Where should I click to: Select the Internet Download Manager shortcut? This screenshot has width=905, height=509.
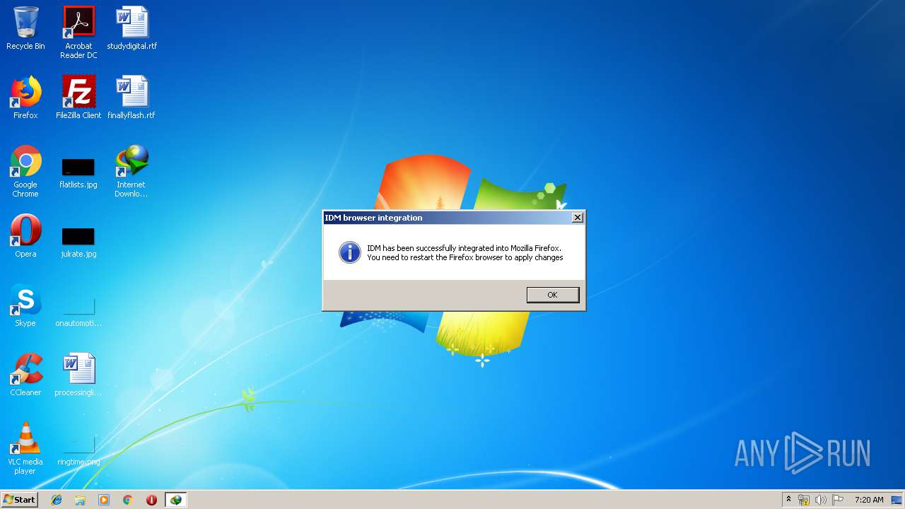click(x=132, y=171)
